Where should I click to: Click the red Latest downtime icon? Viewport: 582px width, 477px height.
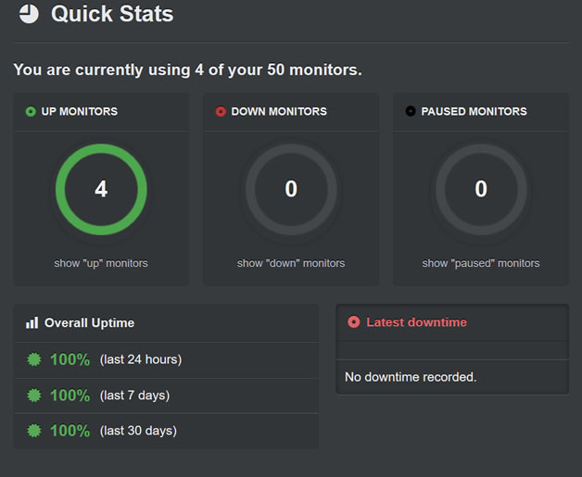click(x=353, y=322)
